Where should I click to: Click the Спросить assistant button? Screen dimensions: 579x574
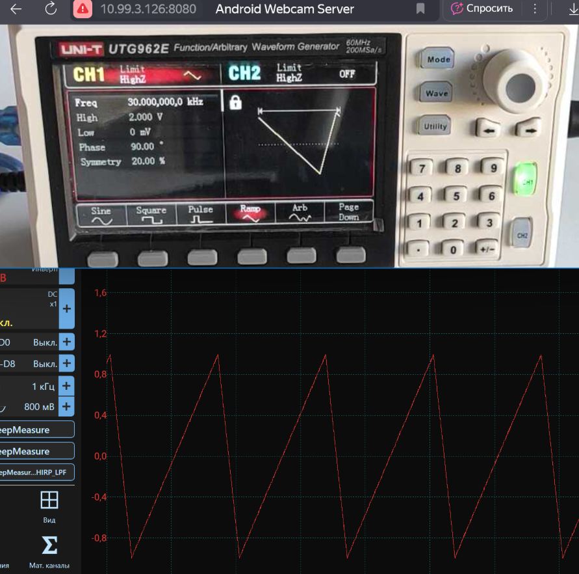coord(482,9)
